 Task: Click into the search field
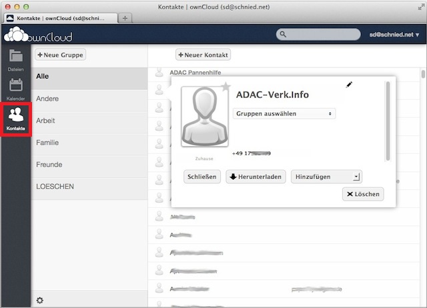tap(318, 34)
